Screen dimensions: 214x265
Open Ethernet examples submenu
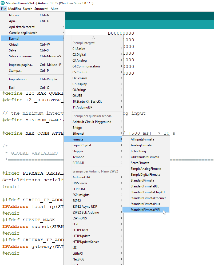coord(94,134)
